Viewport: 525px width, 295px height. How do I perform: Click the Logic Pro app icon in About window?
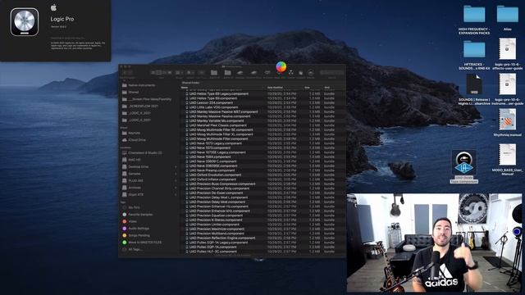tap(24, 22)
